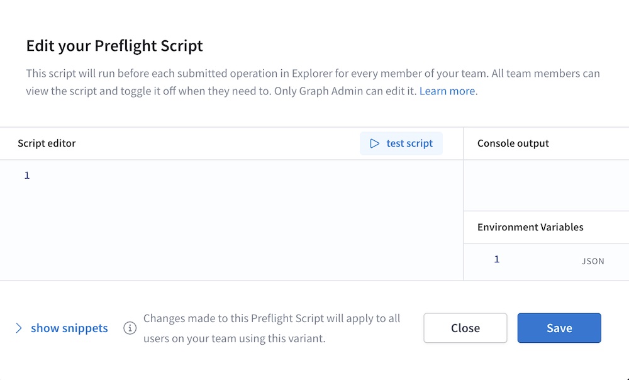
Task: Click the blue chevron beside show snippets
Action: 19,328
